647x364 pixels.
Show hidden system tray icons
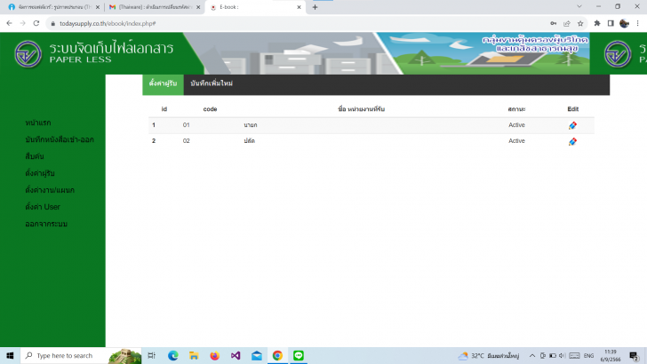532,356
